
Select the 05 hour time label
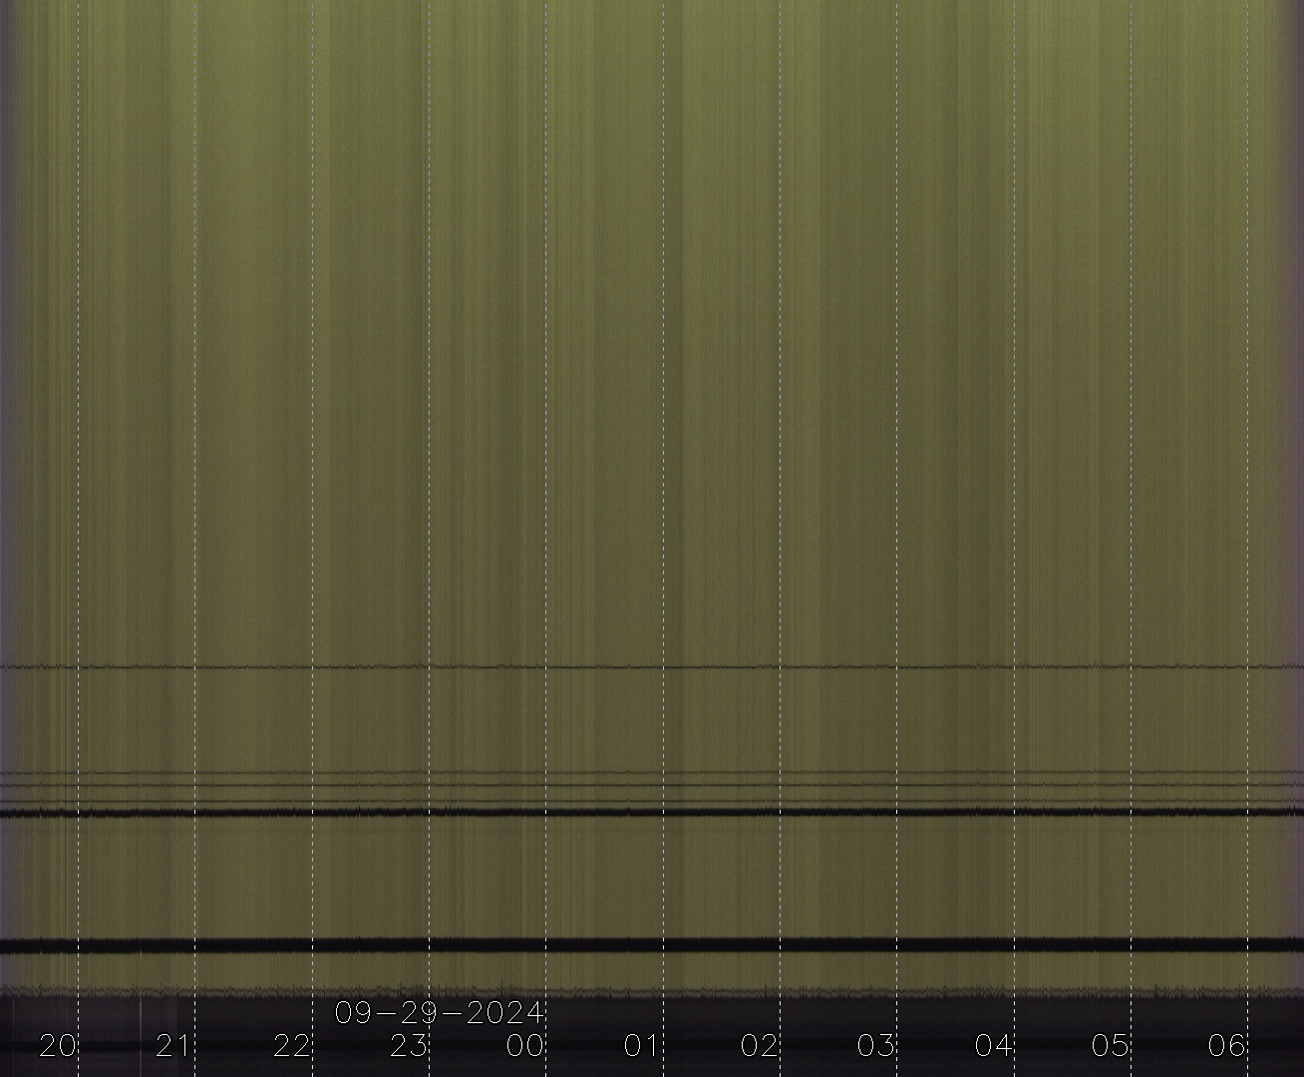1111,1045
